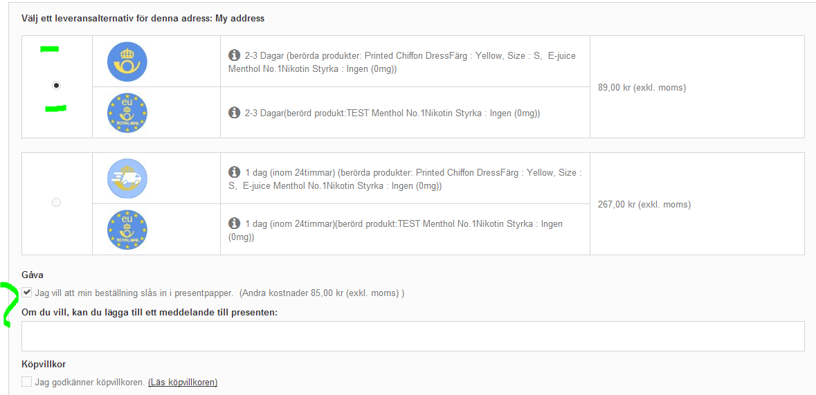Click the 'Jag vill att min beställning' gift label

pyautogui.click(x=134, y=293)
